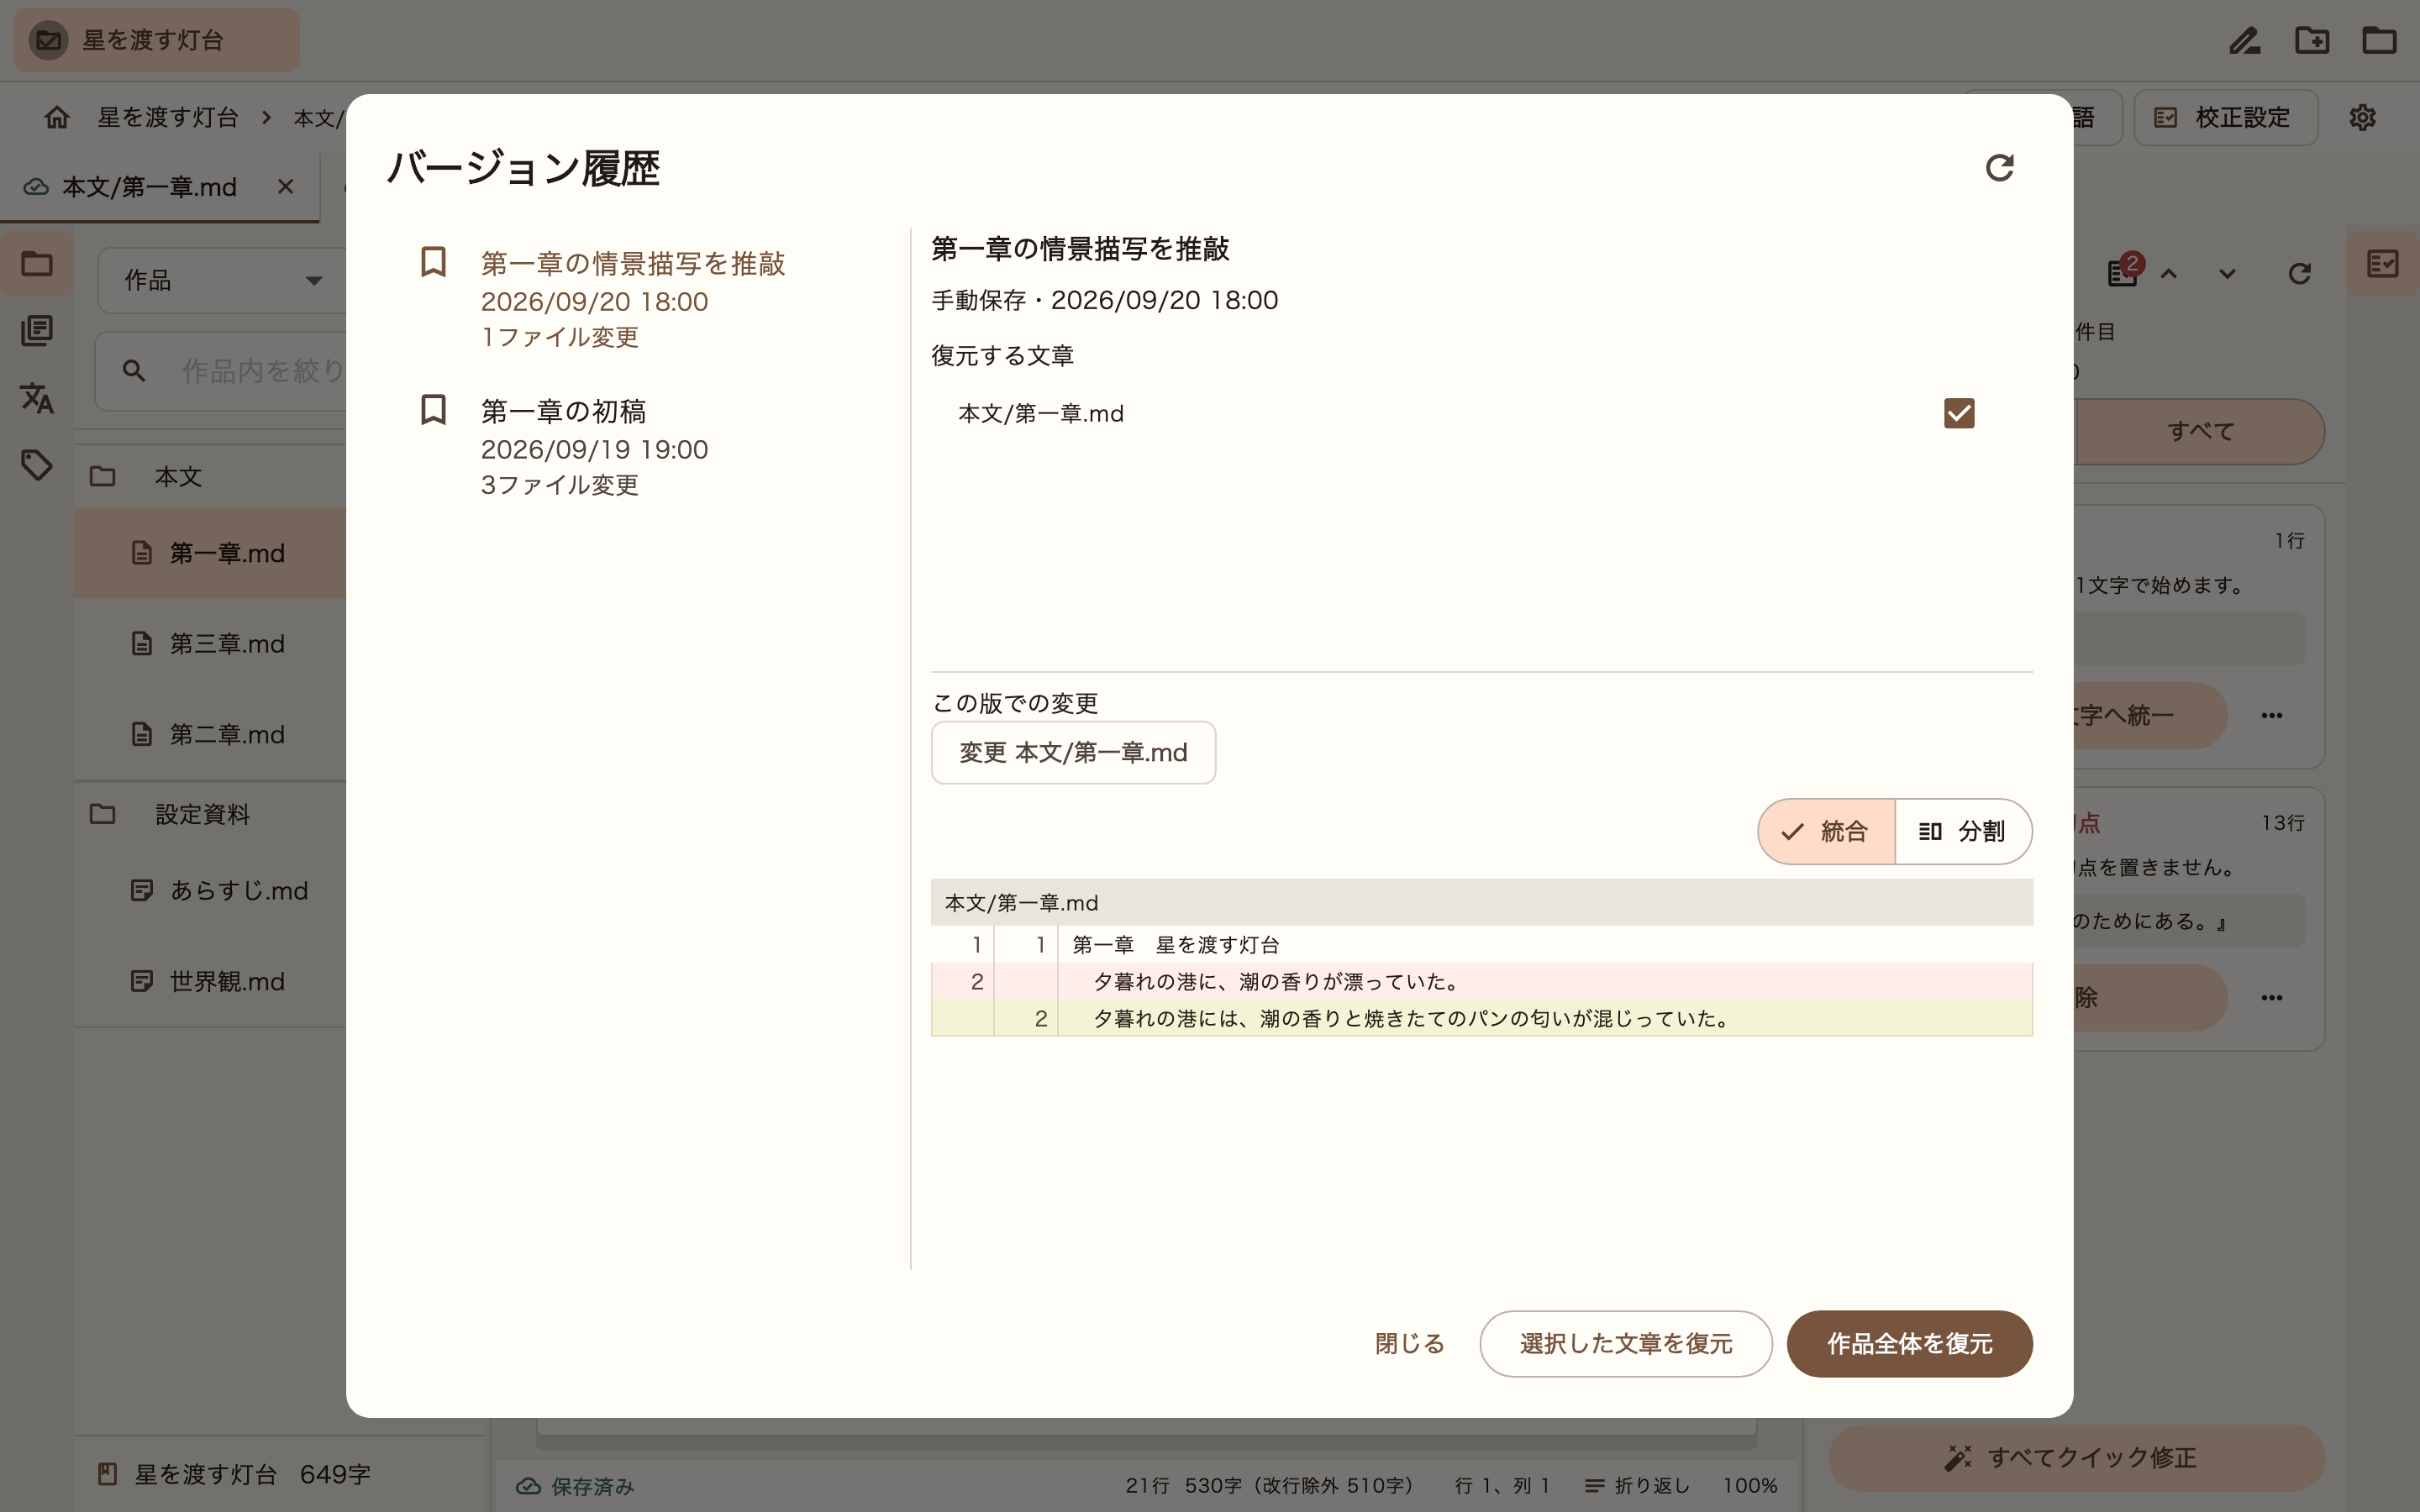Expand the 設定資料 folder
Image resolution: width=2420 pixels, height=1512 pixels.
tap(210, 814)
